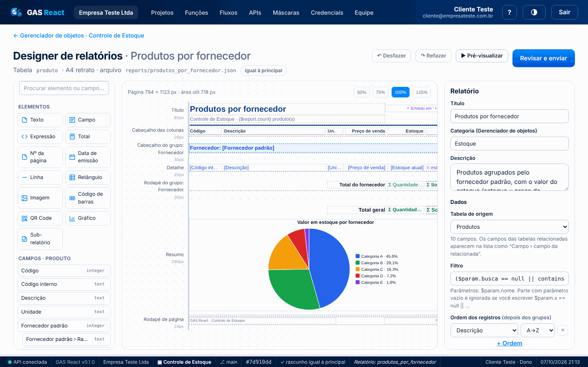Set zoom to 100%
This screenshot has height=367, width=588.
tap(400, 92)
